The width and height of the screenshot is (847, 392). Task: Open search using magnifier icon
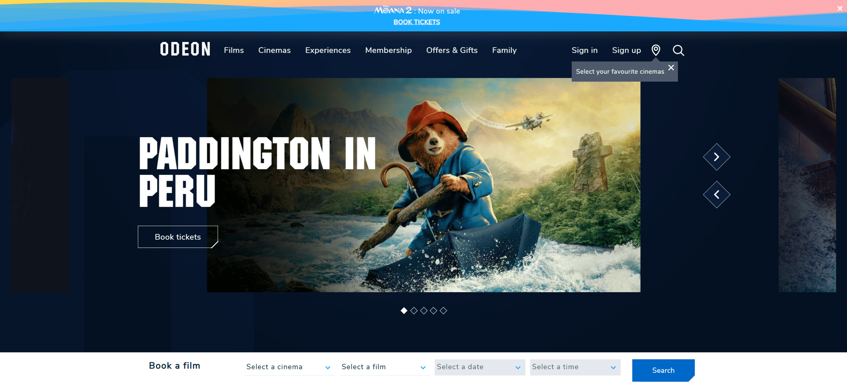(x=678, y=50)
